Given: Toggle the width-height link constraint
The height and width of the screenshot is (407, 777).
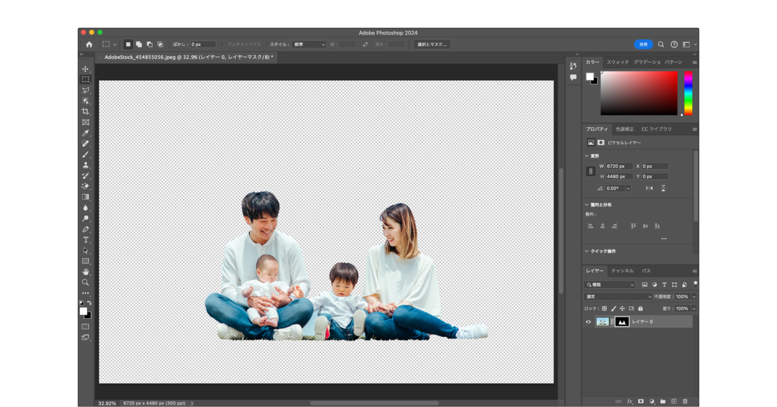Looking at the screenshot, I should coord(591,171).
